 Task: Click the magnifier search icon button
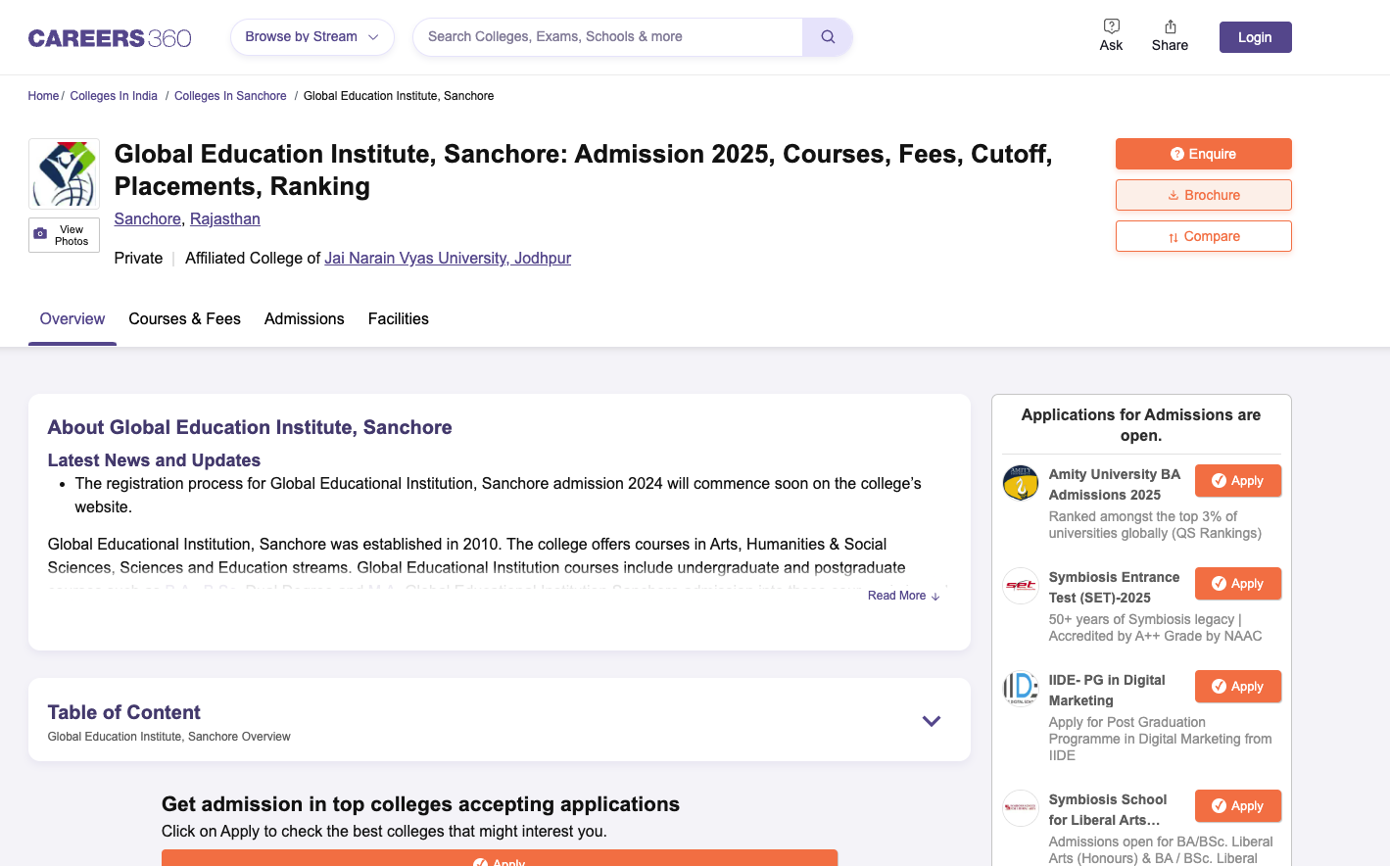pos(828,37)
